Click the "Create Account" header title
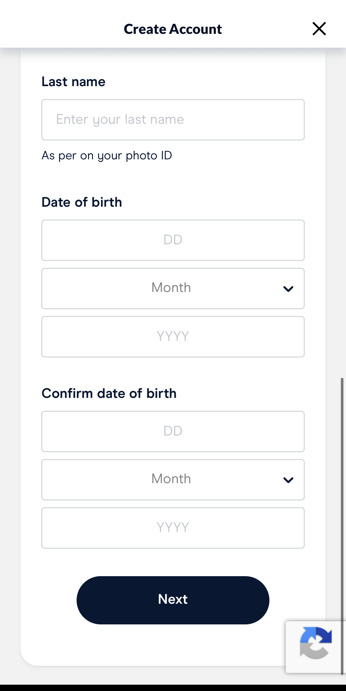 point(173,29)
